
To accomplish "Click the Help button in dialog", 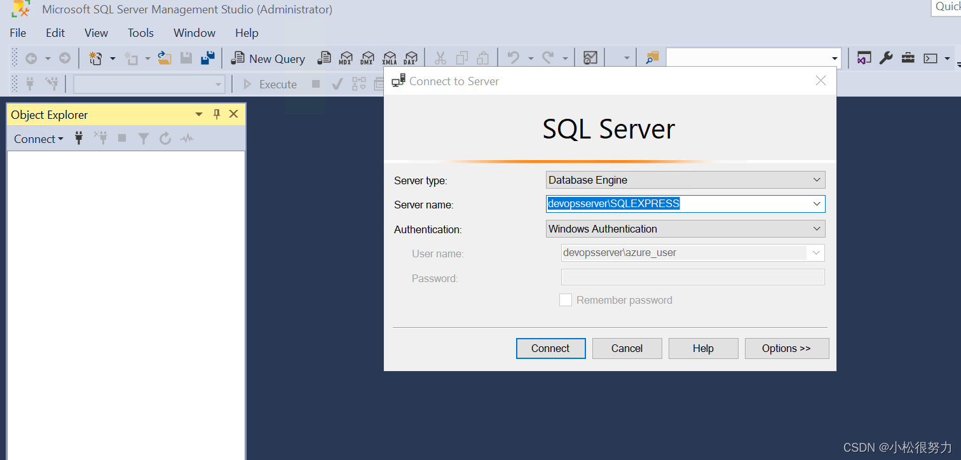I will click(703, 348).
